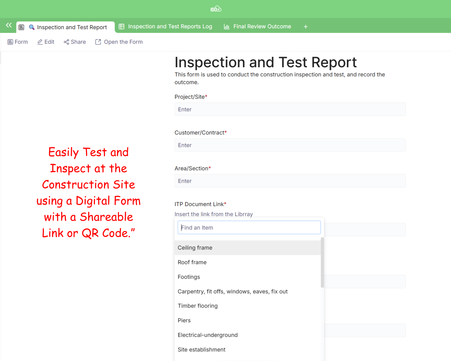
Task: Click the Edit pencil icon
Action: 40,42
